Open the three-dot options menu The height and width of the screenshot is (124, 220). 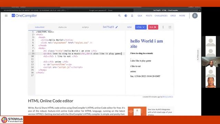click(163, 27)
